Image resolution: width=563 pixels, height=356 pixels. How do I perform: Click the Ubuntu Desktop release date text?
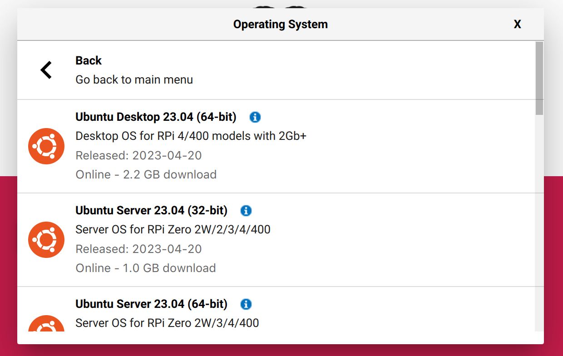(138, 155)
